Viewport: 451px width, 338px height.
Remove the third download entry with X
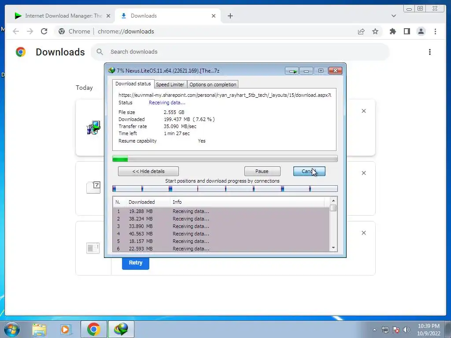[x=363, y=233]
